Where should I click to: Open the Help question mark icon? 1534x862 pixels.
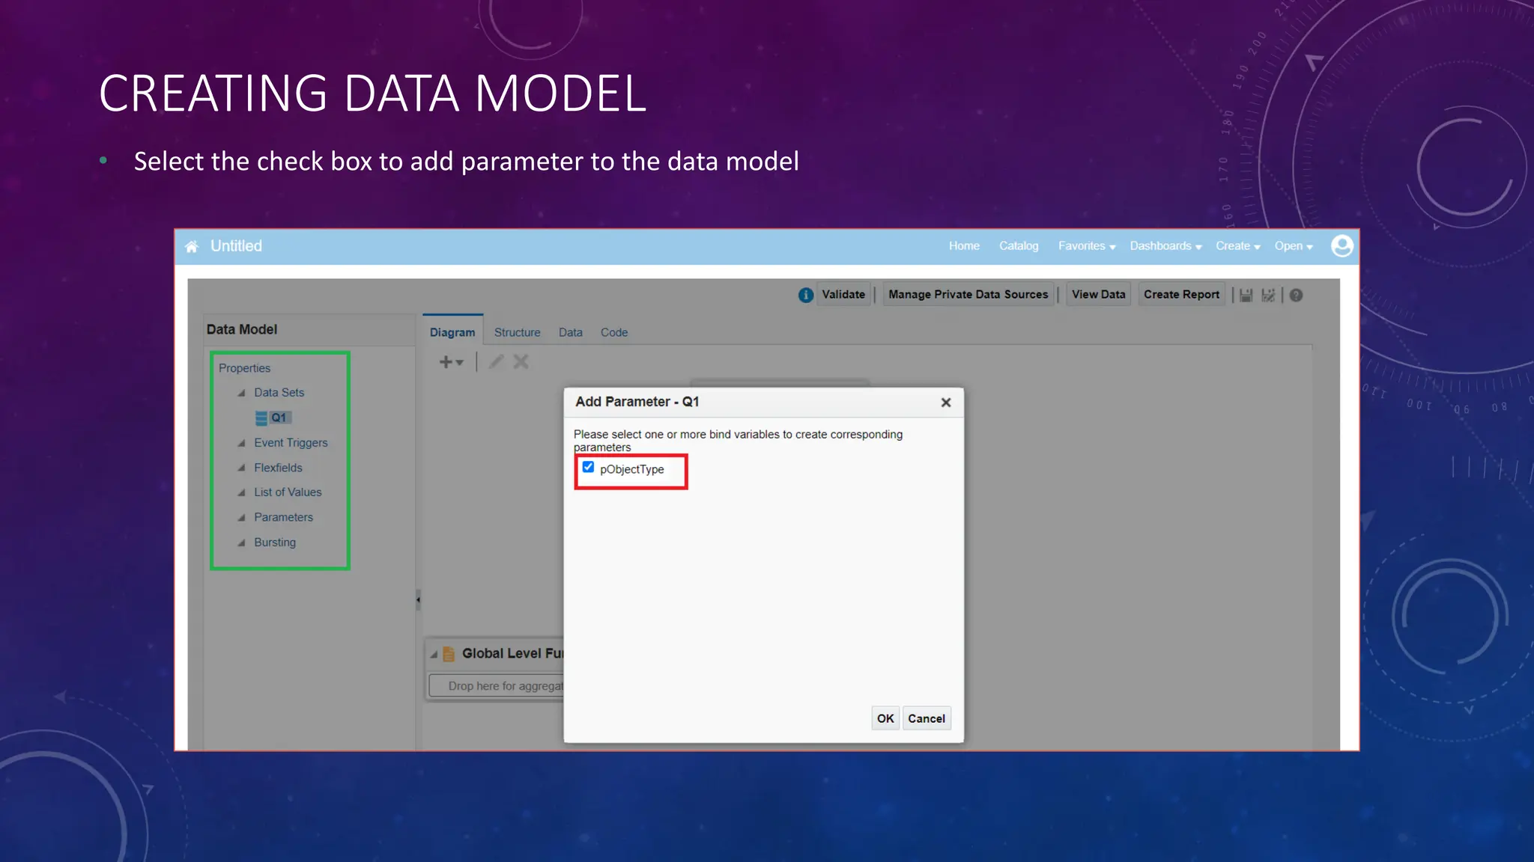point(1296,295)
